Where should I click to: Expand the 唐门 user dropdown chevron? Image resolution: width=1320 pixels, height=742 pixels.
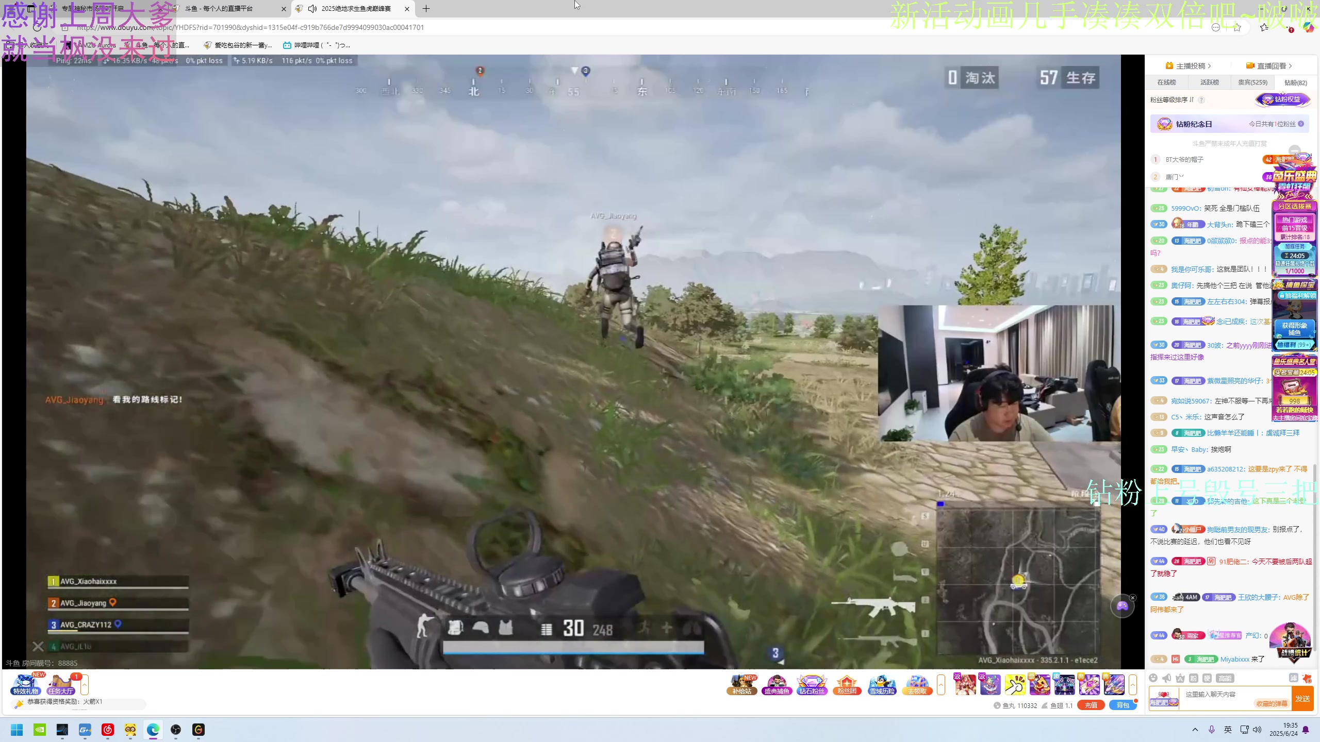click(x=1181, y=177)
